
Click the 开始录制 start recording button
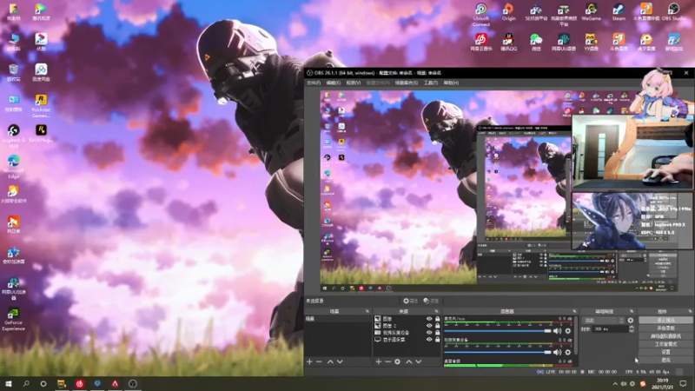(665, 328)
